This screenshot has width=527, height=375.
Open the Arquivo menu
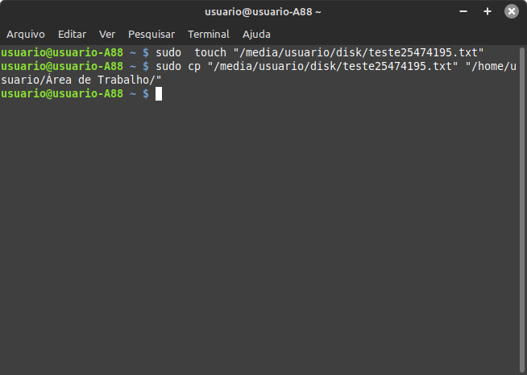coord(26,35)
